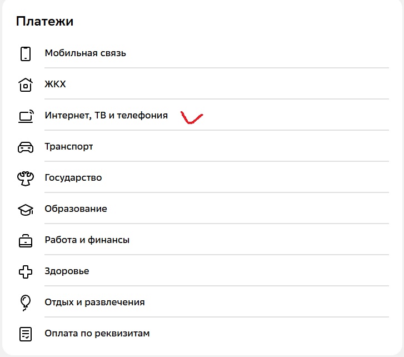This screenshot has height=357, width=404.
Task: Open Интернет, ТВ и телефония
Action: (106, 116)
